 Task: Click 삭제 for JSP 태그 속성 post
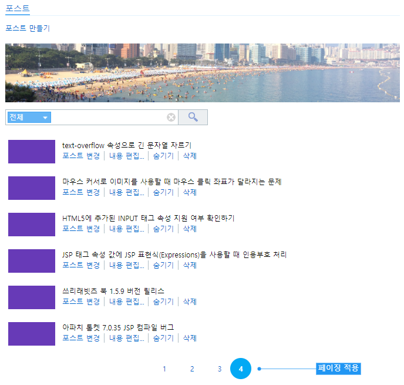pyautogui.click(x=190, y=265)
